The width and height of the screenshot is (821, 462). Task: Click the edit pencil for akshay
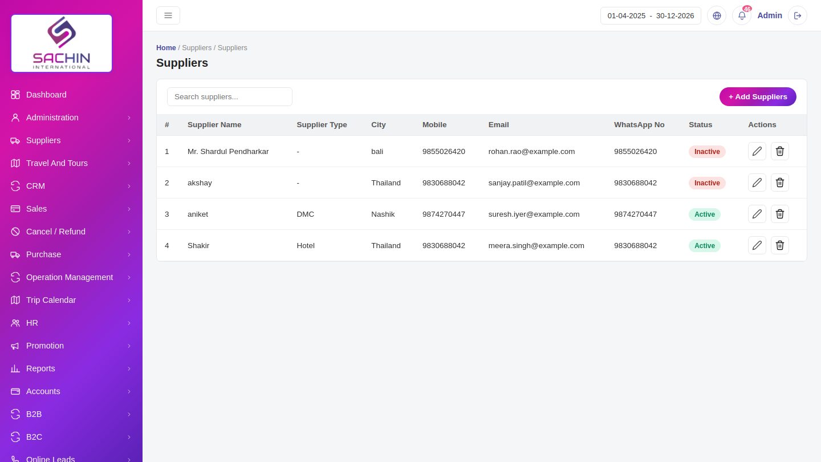(x=757, y=183)
